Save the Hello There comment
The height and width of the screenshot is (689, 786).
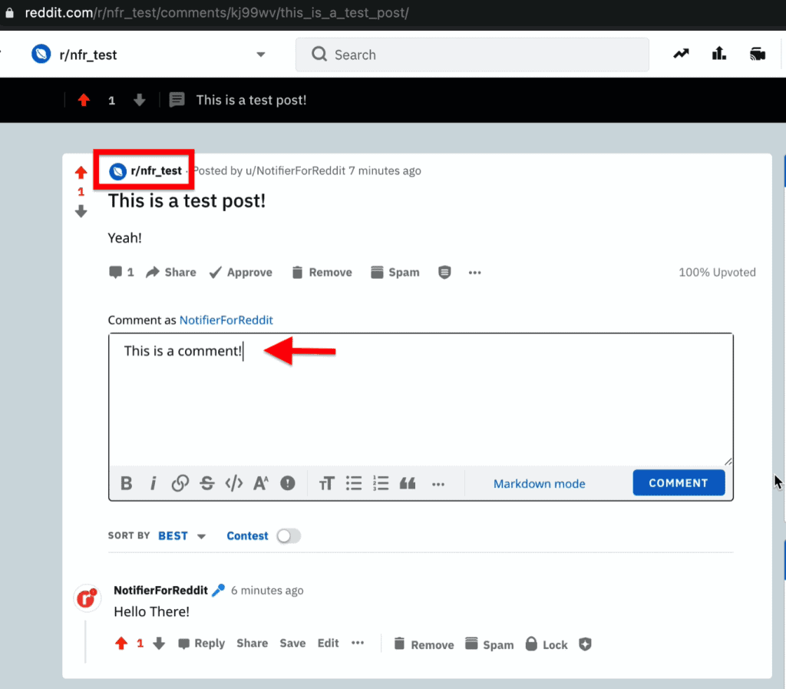coord(292,644)
